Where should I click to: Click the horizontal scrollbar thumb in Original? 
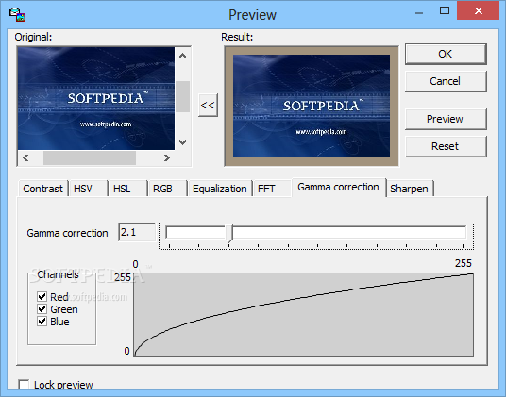[x=90, y=157]
